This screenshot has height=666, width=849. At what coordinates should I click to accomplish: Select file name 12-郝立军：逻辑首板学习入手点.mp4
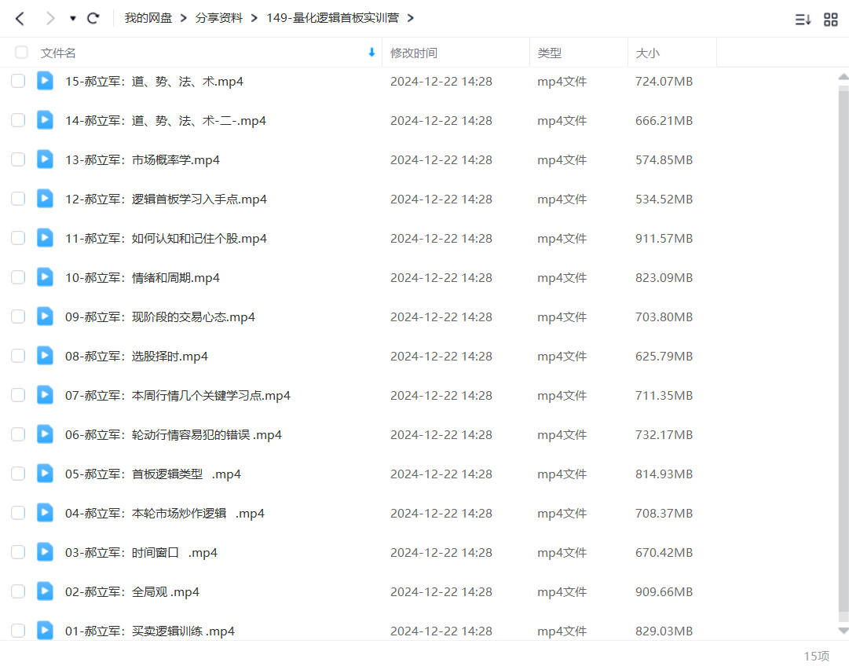click(167, 199)
